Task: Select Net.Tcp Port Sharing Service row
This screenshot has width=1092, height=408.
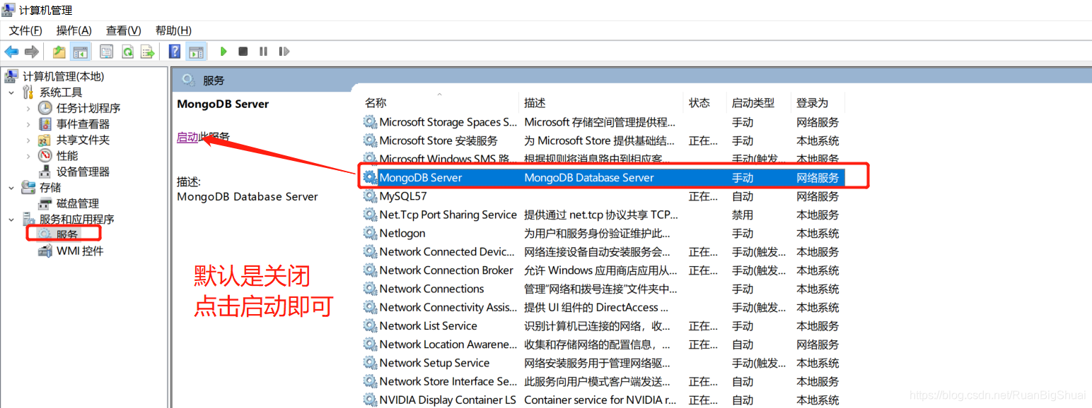Action: tap(603, 215)
